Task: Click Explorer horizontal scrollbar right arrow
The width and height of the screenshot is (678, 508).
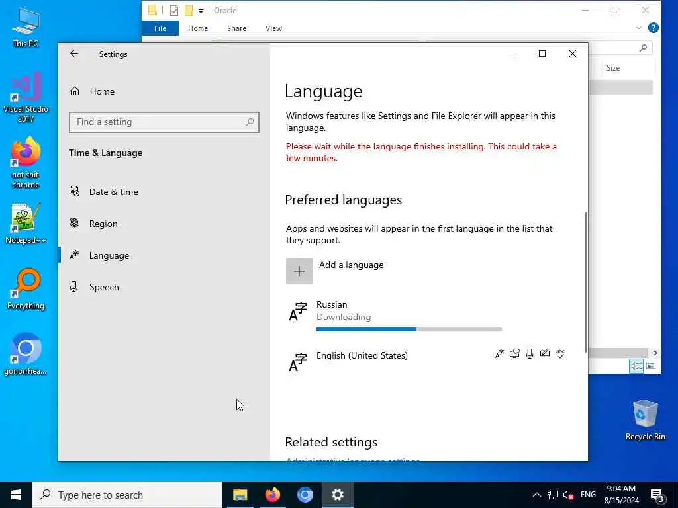Action: click(655, 353)
